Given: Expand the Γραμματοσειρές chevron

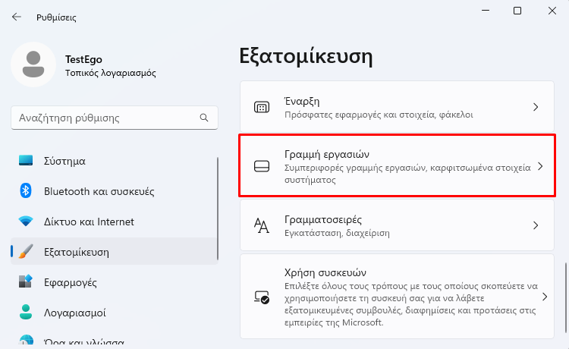Looking at the screenshot, I should point(536,225).
